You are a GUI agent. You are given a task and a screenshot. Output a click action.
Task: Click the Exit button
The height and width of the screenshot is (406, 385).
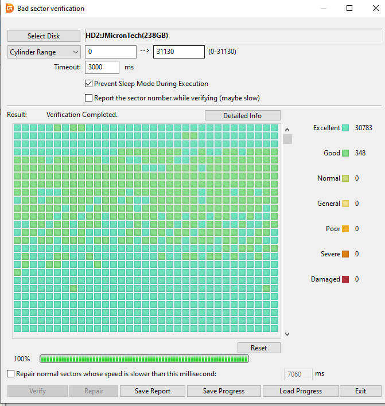point(361,391)
